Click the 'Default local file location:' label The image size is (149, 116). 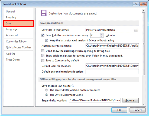(56, 66)
